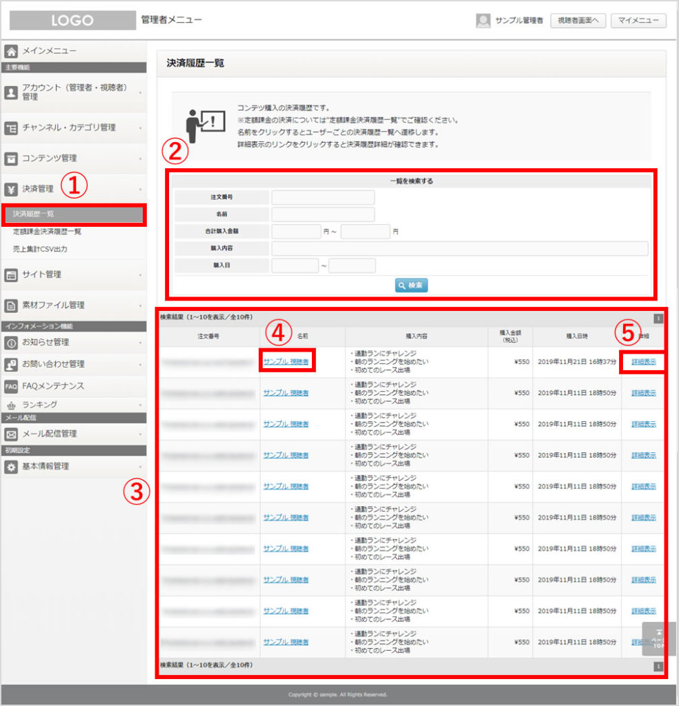679x706 pixels.
Task: Click the basic info gear icon
Action: click(x=11, y=467)
